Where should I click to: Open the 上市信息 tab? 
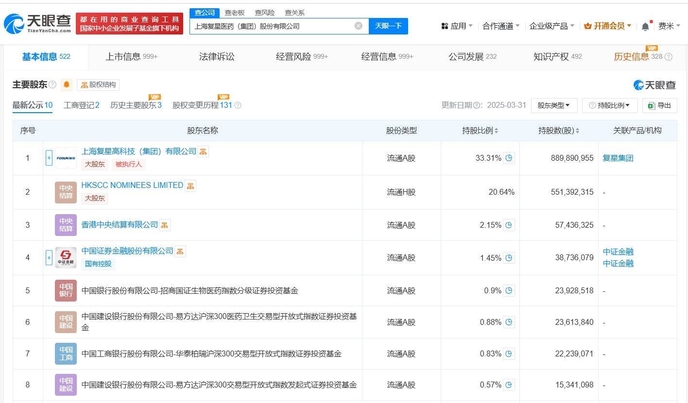tap(132, 57)
